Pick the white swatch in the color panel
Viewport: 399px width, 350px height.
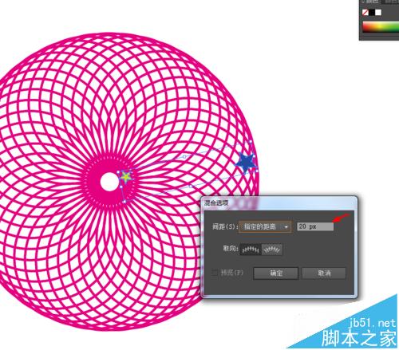(378, 12)
